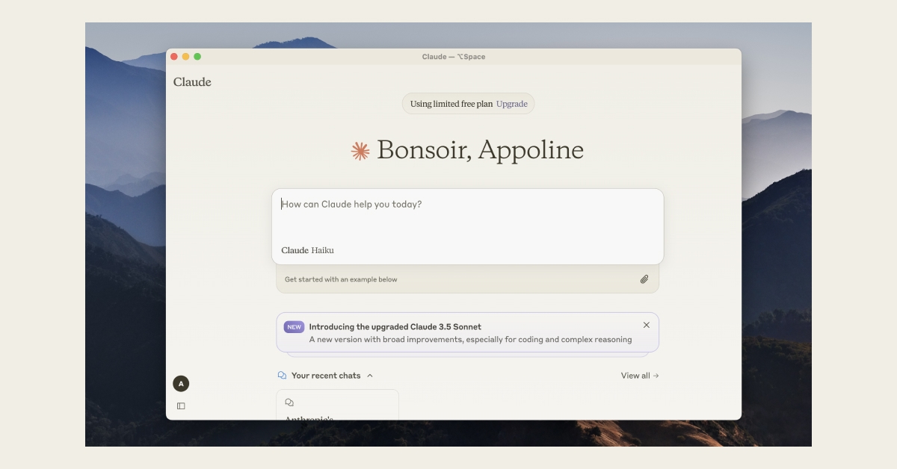
Task: Click "Get started with an example below" text
Action: 341,279
